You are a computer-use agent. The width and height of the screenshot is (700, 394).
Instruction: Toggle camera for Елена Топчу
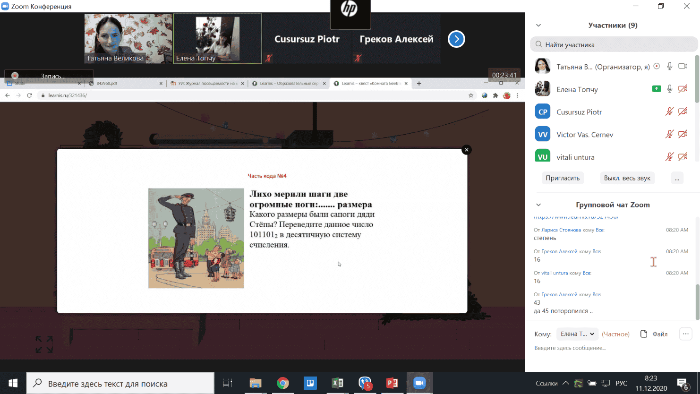pos(683,89)
